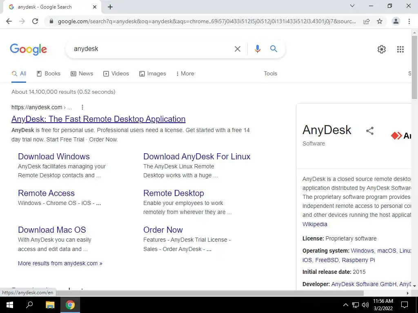Viewport: 418px width, 313px height.
Task: Open the volume control in tray
Action: pos(365,305)
